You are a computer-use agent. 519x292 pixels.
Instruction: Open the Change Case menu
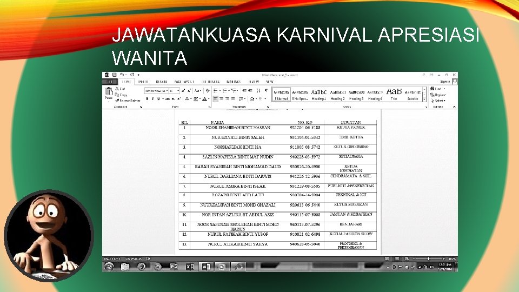pyautogui.click(x=197, y=90)
